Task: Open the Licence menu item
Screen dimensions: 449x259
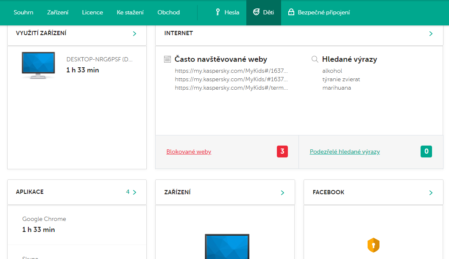Action: coord(92,12)
